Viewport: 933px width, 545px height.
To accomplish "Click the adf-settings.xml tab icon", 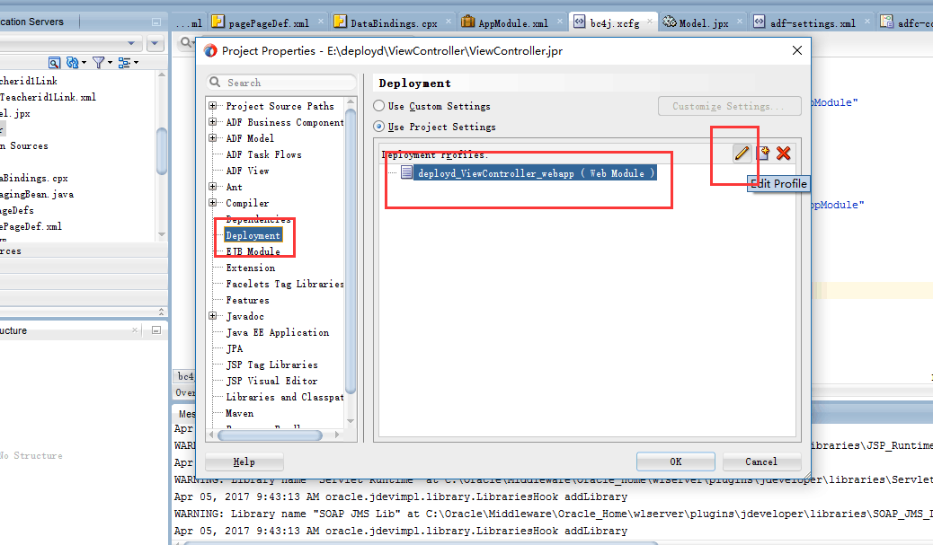I will (x=760, y=22).
